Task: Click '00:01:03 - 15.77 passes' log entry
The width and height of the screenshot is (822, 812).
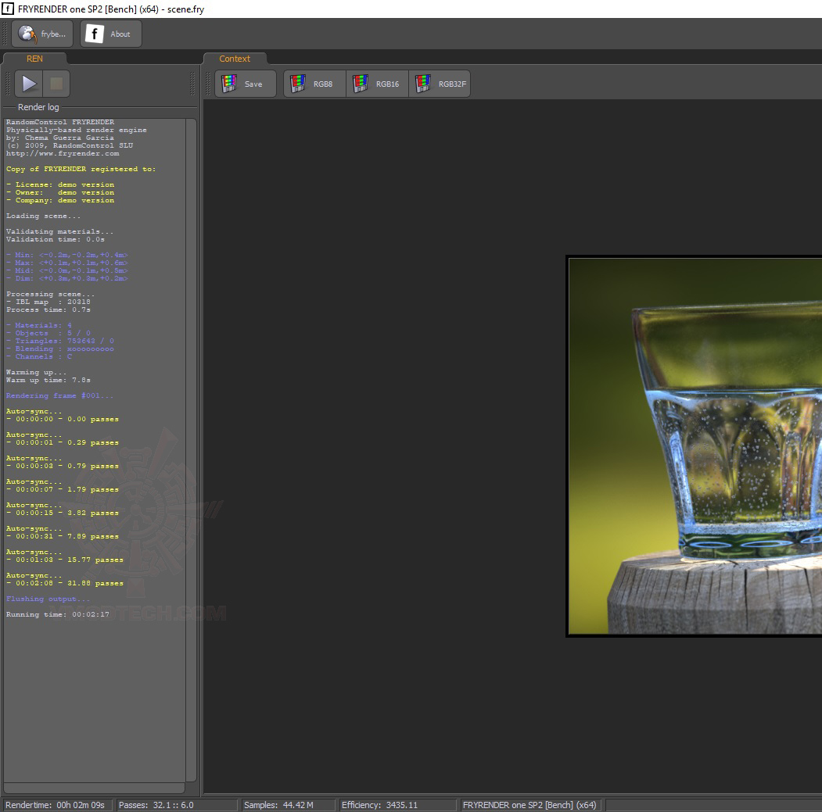Action: coord(64,560)
